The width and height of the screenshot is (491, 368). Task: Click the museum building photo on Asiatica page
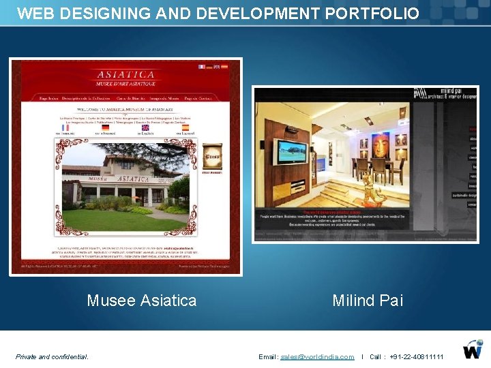[x=126, y=187]
